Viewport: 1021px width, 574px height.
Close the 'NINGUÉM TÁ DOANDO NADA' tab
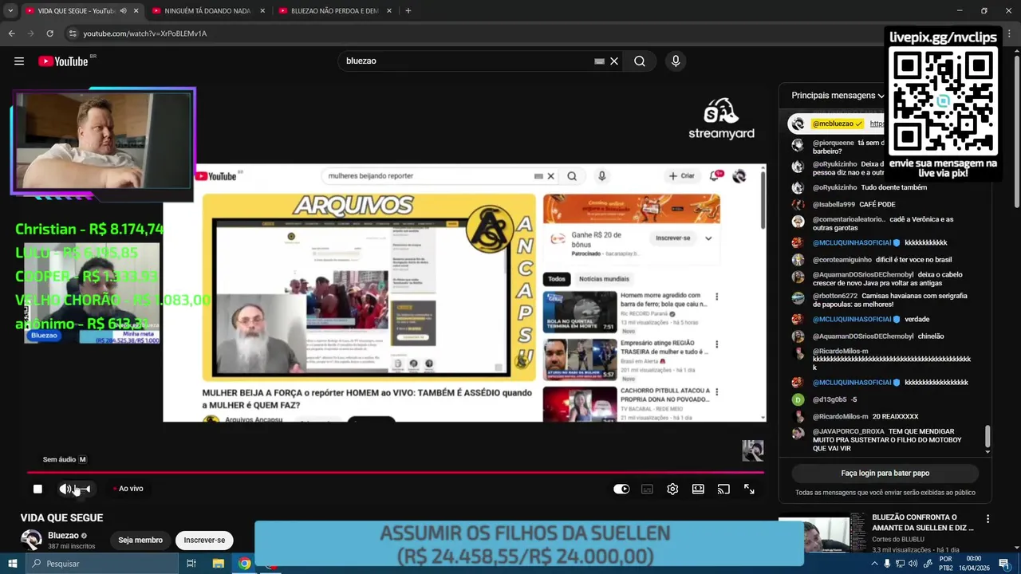(262, 11)
